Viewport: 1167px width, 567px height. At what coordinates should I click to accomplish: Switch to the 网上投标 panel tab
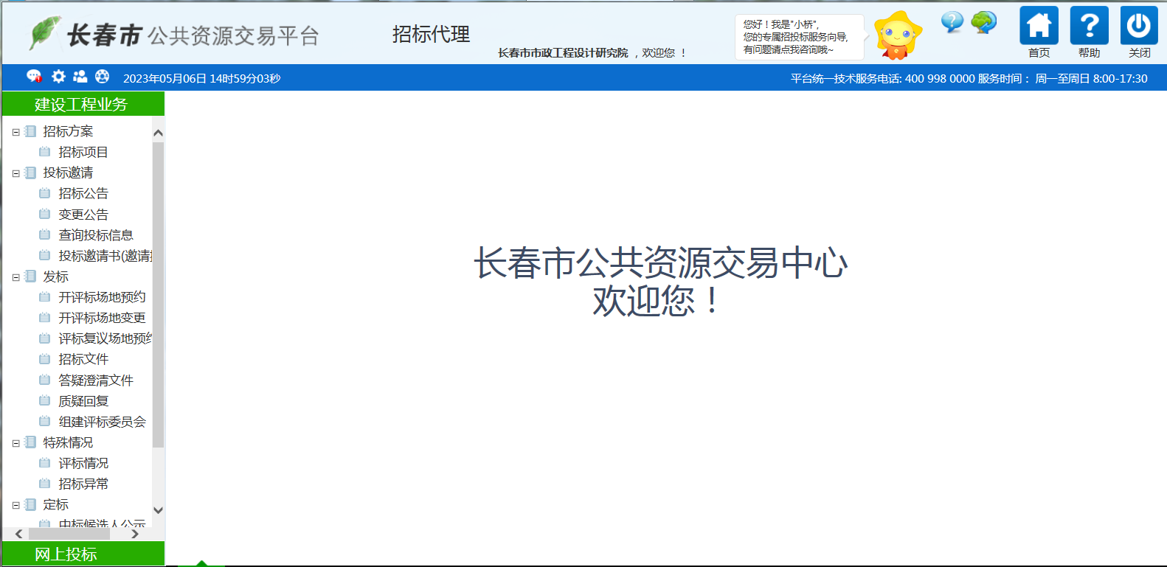pyautogui.click(x=83, y=554)
